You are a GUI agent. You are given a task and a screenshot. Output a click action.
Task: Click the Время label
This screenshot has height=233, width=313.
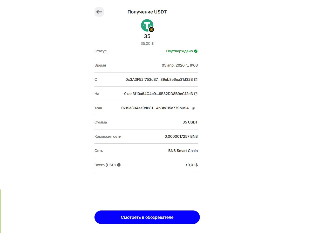coord(100,65)
